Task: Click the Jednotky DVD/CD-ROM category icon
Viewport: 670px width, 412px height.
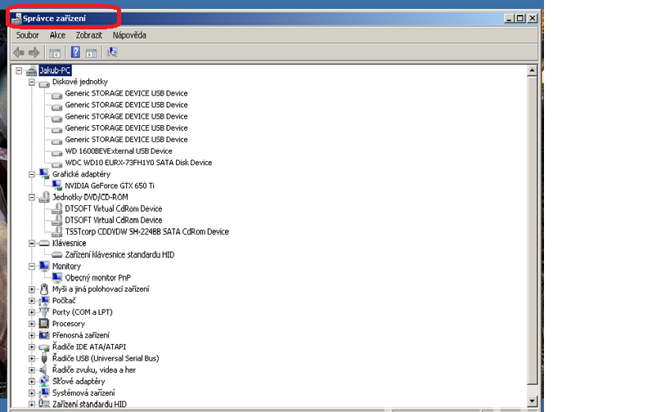Action: tap(44, 197)
